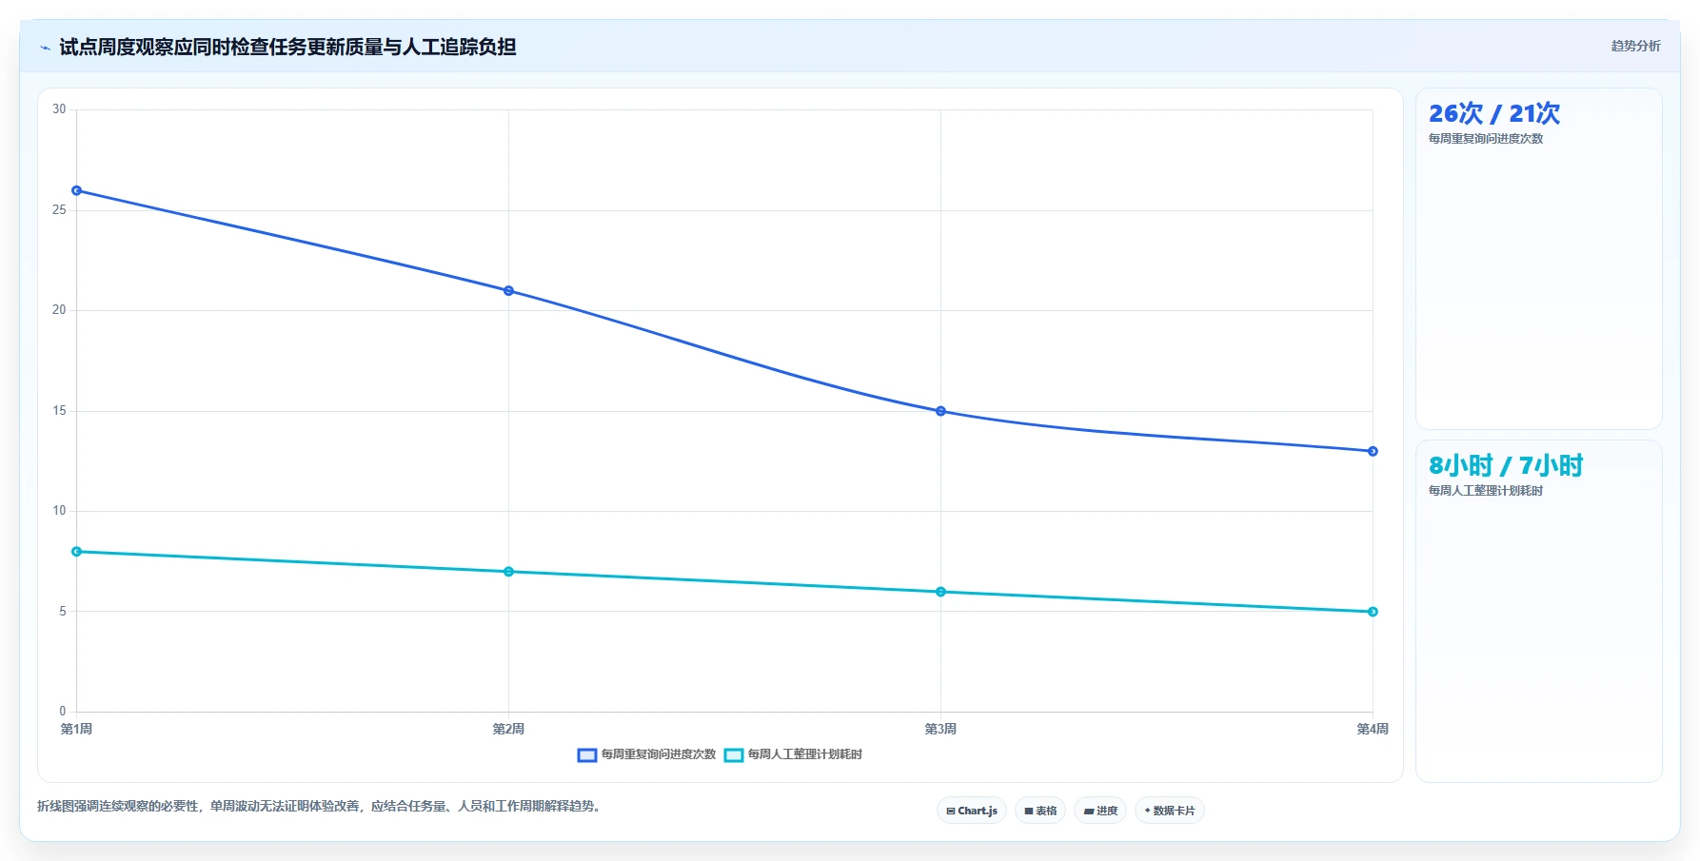The width and height of the screenshot is (1700, 861).
Task: Click the 8小时 / 7小时 metric value
Action: (x=1506, y=465)
